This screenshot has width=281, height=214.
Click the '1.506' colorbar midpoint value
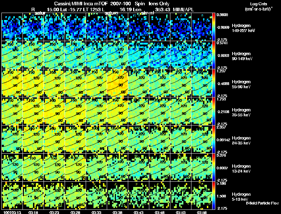221,196
